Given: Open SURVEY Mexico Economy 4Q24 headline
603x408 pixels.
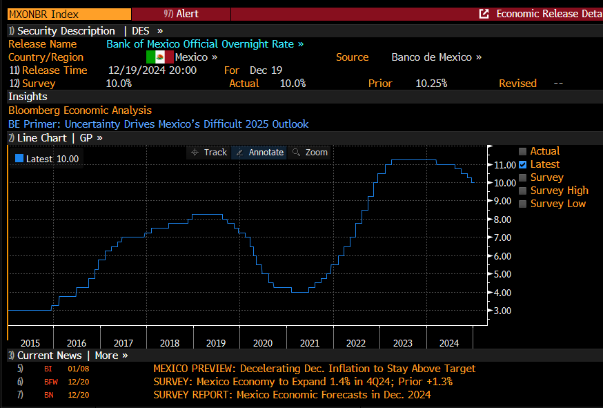Looking at the screenshot, I should tap(303, 382).
